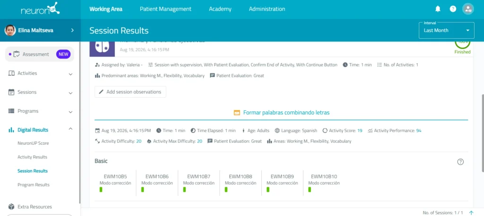This screenshot has height=216, width=484.
Task: Click the session brain thumbnail
Action: 102,49
